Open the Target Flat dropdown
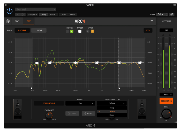This screenshot has width=181, height=133. 80,103
